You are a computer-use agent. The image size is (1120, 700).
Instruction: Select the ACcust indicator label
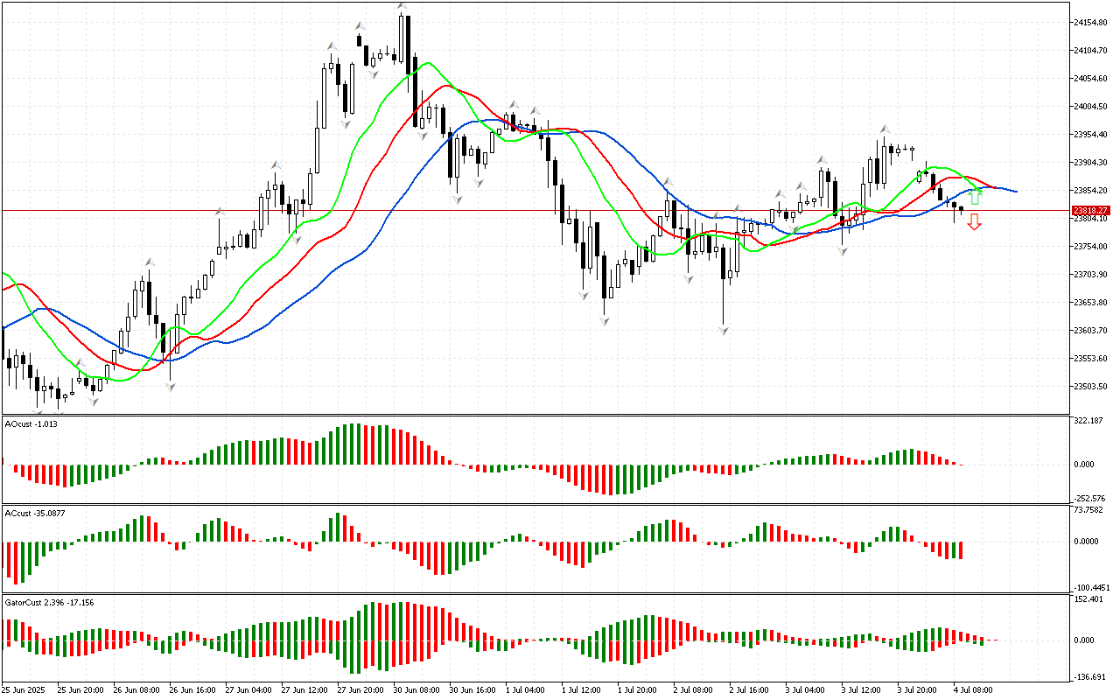35,511
